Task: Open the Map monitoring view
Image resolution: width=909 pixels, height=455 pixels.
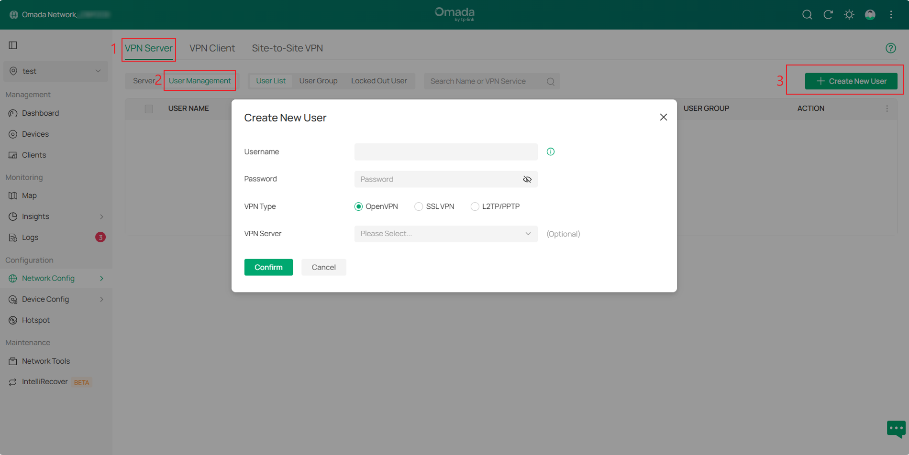Action: (x=30, y=195)
